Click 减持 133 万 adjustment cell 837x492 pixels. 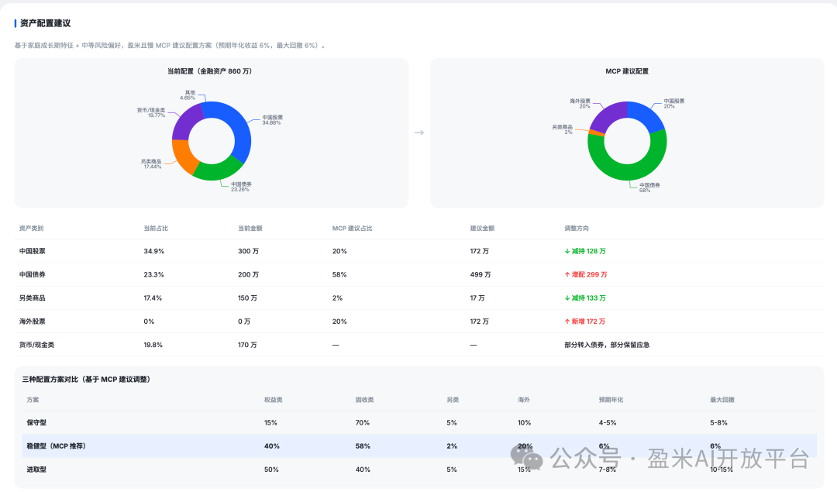pos(585,298)
